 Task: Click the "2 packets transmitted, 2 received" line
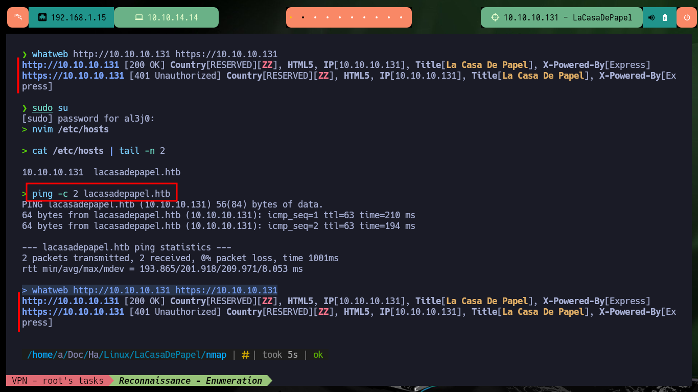tap(180, 258)
